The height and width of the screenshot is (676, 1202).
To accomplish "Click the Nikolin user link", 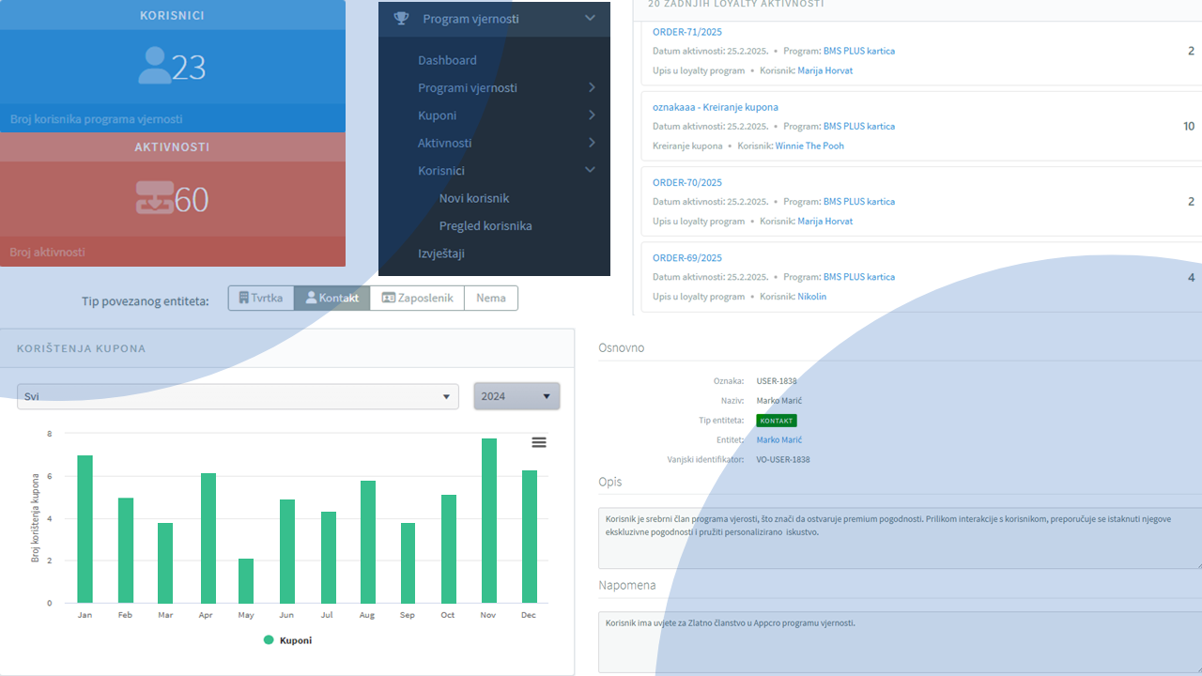I will coord(812,297).
